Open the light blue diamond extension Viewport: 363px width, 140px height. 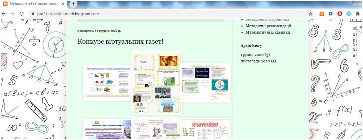click(x=349, y=14)
